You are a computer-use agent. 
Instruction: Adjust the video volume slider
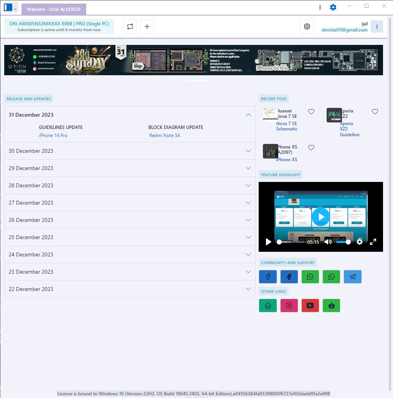[x=343, y=242]
